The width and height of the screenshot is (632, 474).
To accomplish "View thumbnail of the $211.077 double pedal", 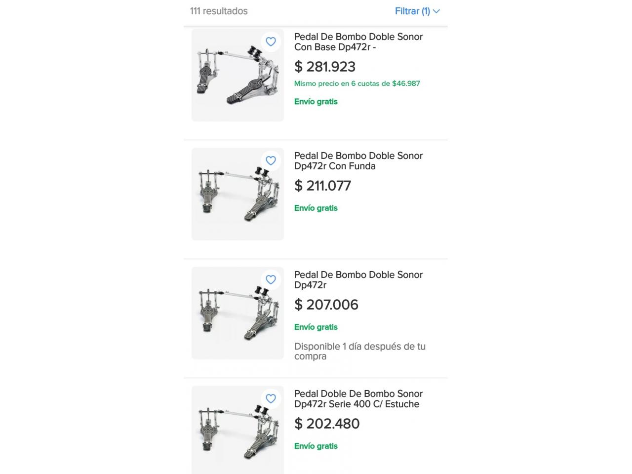I will (237, 194).
